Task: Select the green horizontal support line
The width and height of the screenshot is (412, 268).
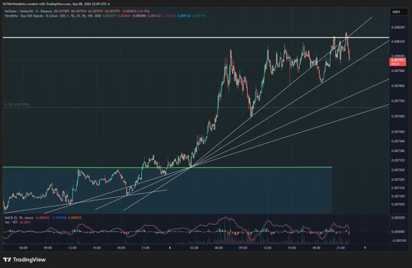Action: pos(167,167)
